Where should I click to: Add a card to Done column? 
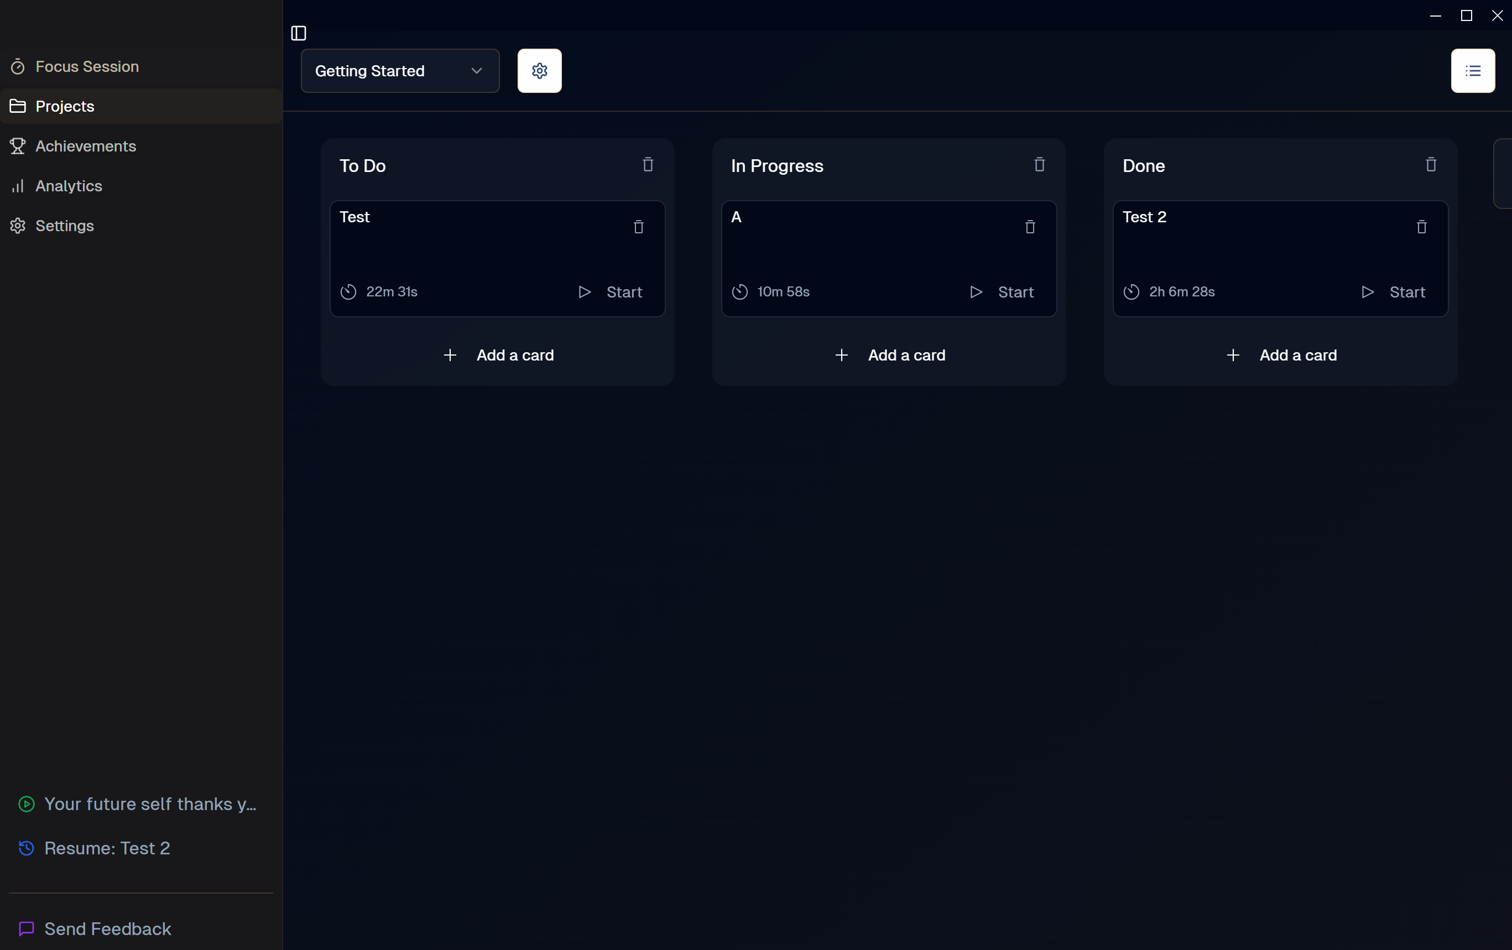point(1281,356)
